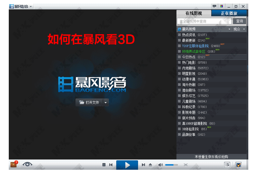Mute audio via the speaker icon
This screenshot has height=175, width=260.
point(161,165)
